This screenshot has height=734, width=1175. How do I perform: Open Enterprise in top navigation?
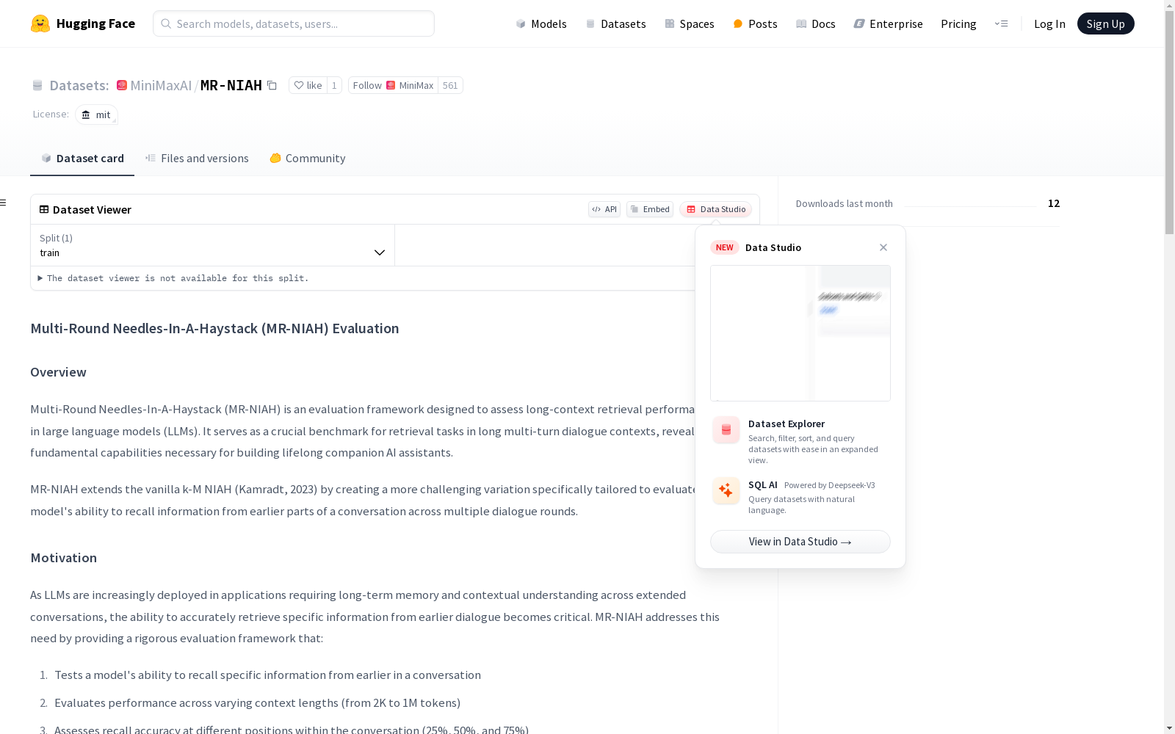(x=889, y=23)
